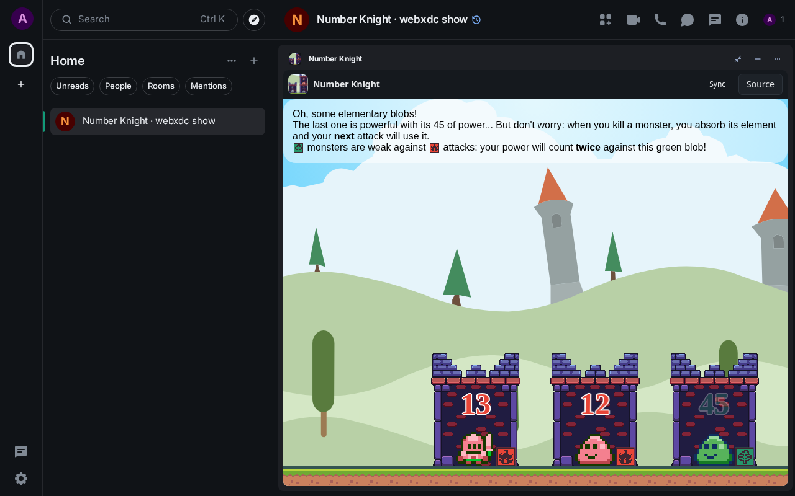
Task: Open the Explore rooms compass icon
Action: (x=254, y=20)
